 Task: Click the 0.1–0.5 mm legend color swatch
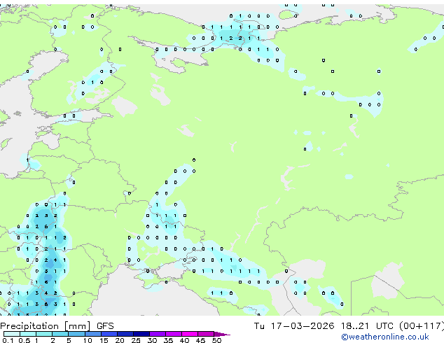[12, 334]
